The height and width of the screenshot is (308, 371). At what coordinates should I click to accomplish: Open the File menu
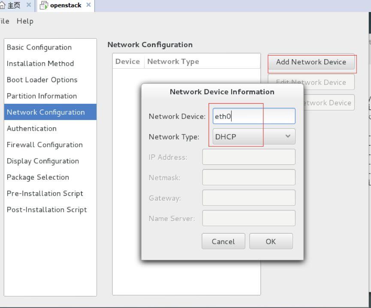pos(4,21)
